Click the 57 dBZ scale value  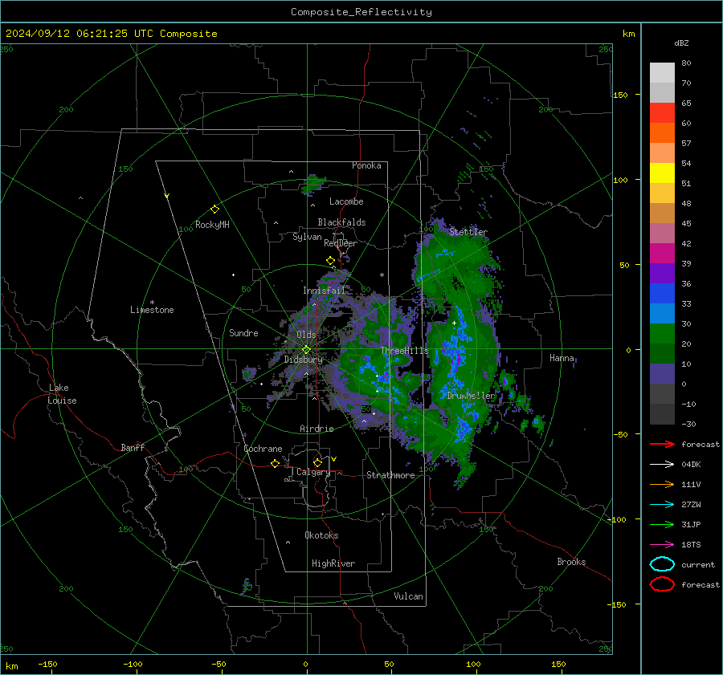686,144
